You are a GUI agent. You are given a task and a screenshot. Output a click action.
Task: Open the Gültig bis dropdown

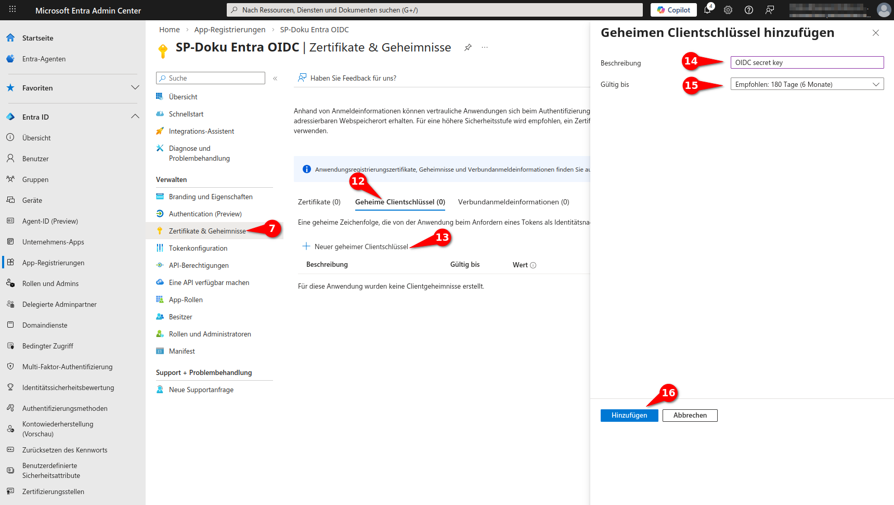(807, 84)
